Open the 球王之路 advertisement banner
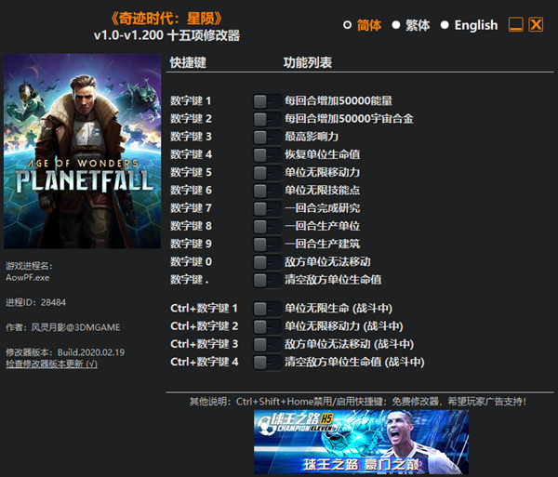Image resolution: width=558 pixels, height=477 pixels. point(361,443)
